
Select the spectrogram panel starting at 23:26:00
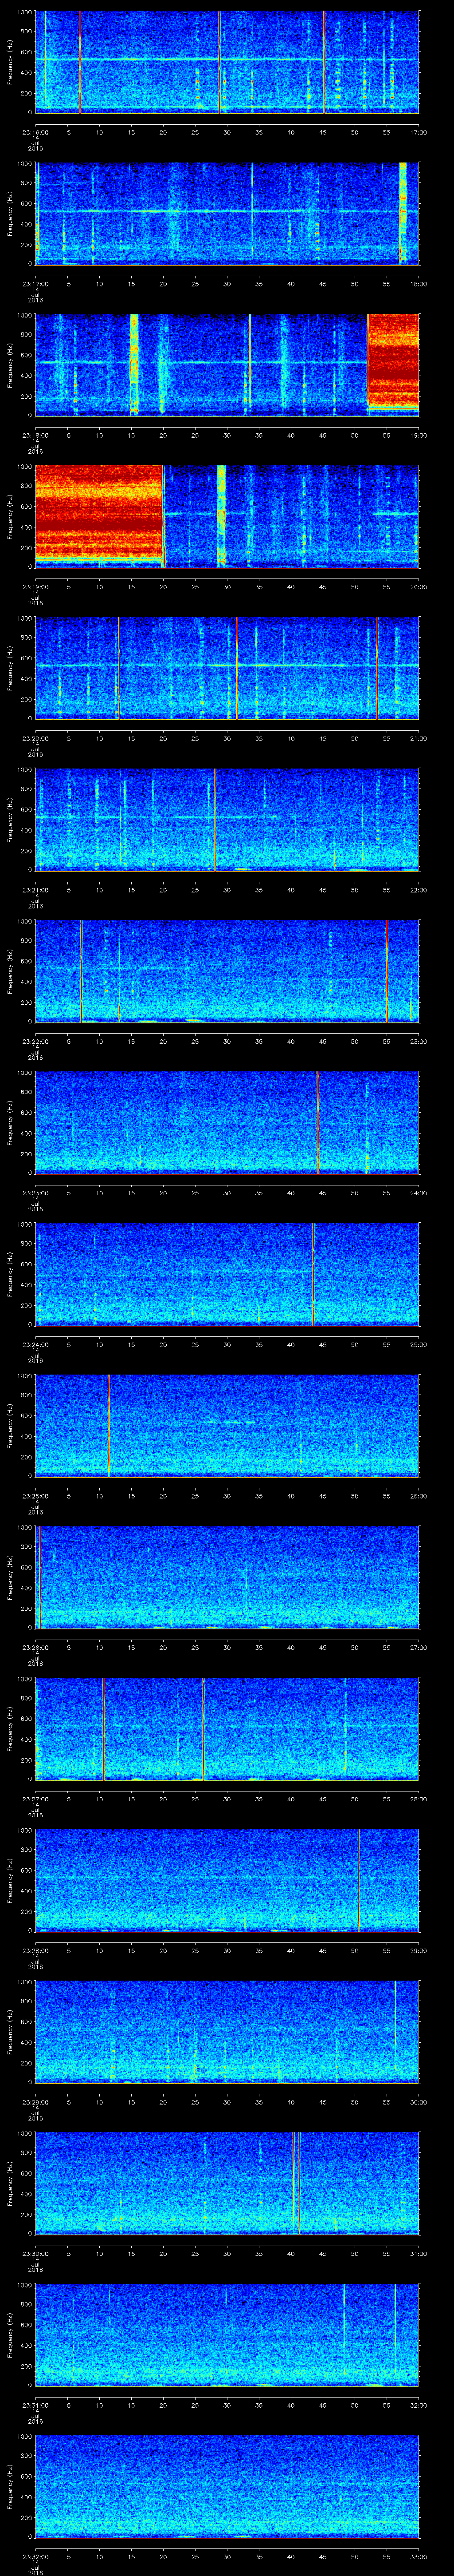pyautogui.click(x=227, y=1577)
